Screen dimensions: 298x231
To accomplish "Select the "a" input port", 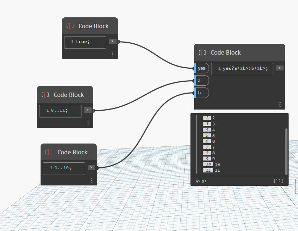I will click(x=201, y=80).
